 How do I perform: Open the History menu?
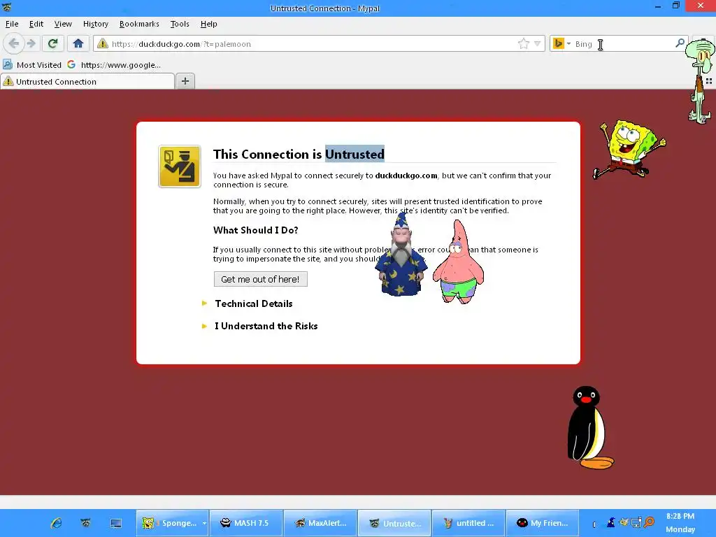coord(95,24)
